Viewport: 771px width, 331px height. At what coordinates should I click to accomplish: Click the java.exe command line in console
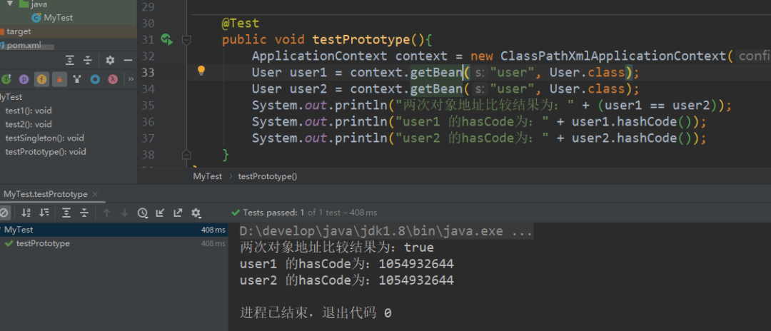click(x=386, y=231)
